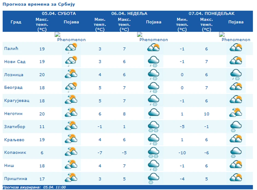Click Београд Sunday rain-snow icon
The width and height of the screenshot is (257, 190).
pos(154,87)
